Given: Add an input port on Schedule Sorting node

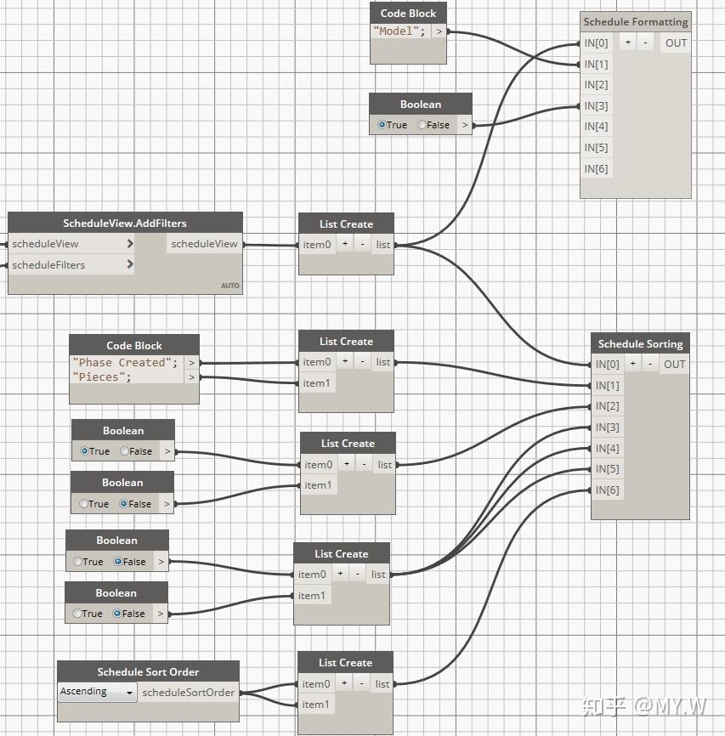Looking at the screenshot, I should click(632, 364).
